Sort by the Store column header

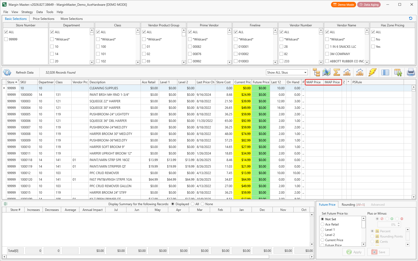(x=12, y=82)
